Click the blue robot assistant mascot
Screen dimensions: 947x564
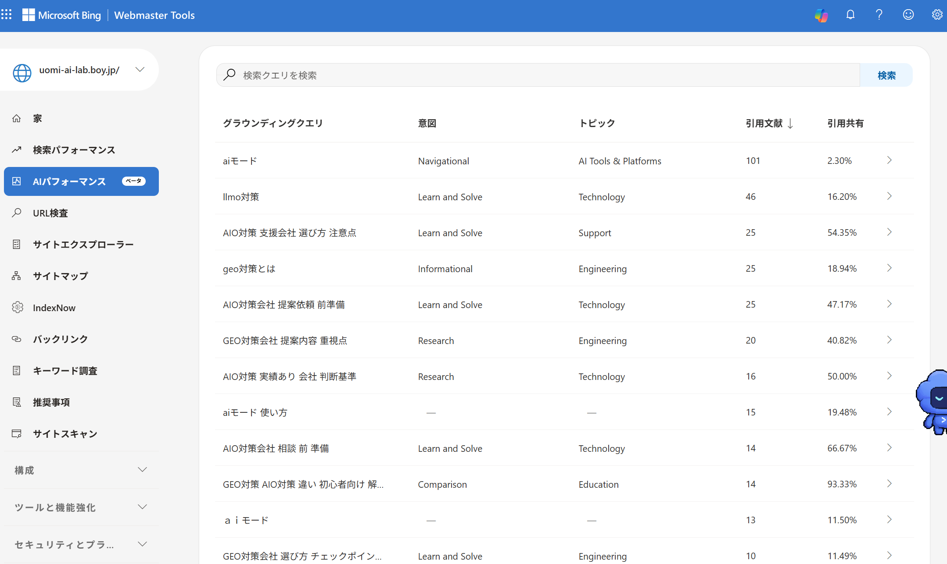[932, 402]
